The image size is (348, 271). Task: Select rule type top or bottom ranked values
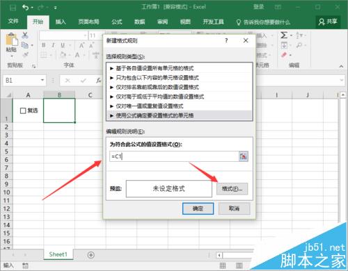(179, 87)
